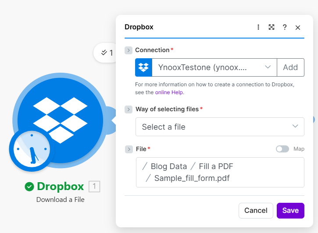Close the Dropbox settings panel
This screenshot has width=318, height=233.
298,27
